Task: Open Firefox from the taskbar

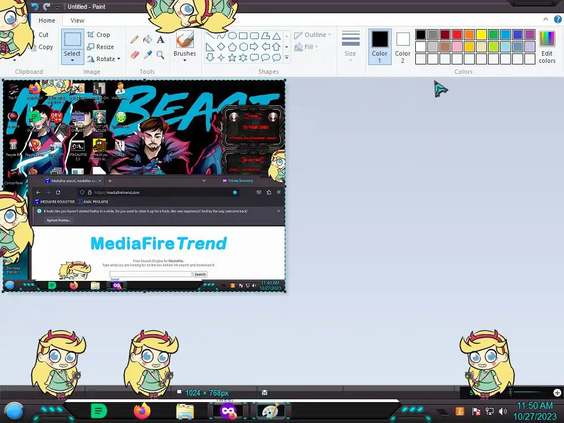Action: click(x=142, y=411)
